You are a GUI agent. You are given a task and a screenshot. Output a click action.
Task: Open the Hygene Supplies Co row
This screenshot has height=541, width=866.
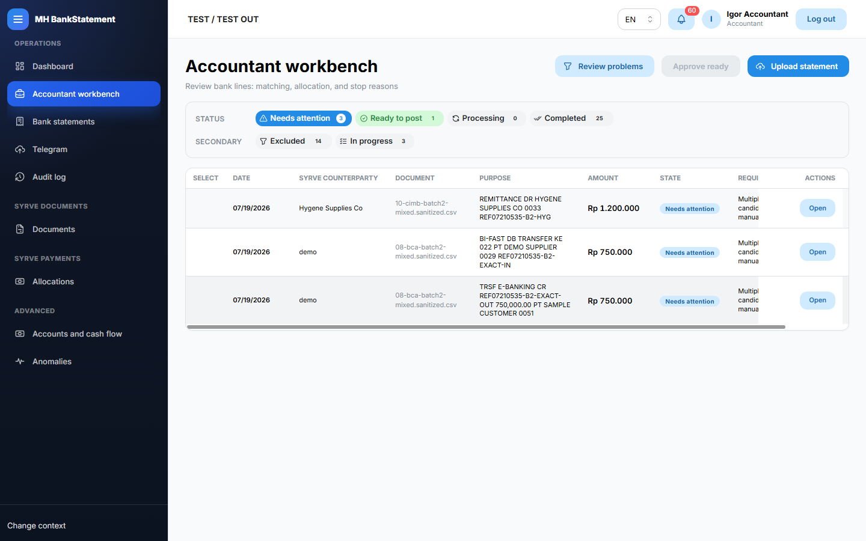click(x=817, y=208)
